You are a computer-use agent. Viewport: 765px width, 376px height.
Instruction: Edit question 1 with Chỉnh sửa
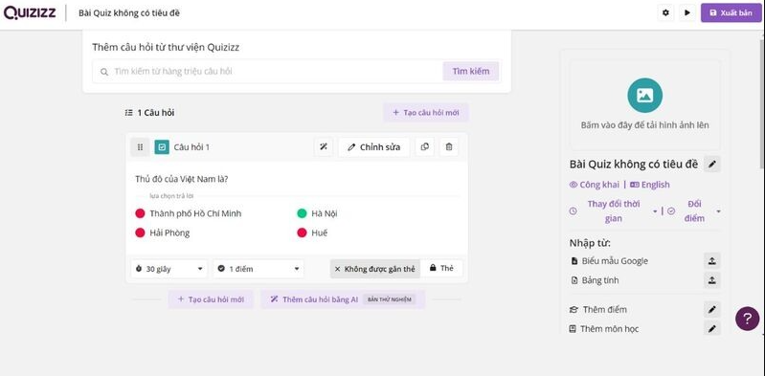tap(373, 146)
